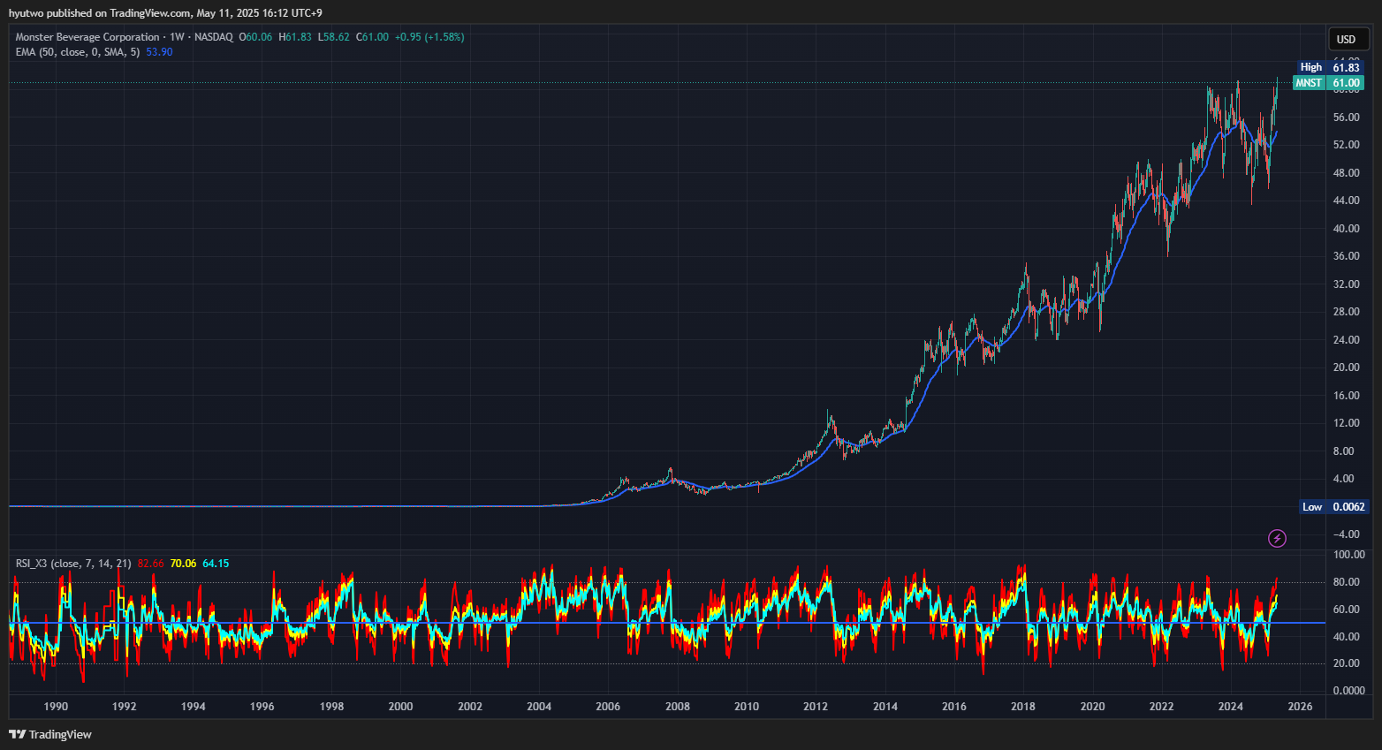Select the open value O60.06

(255, 37)
